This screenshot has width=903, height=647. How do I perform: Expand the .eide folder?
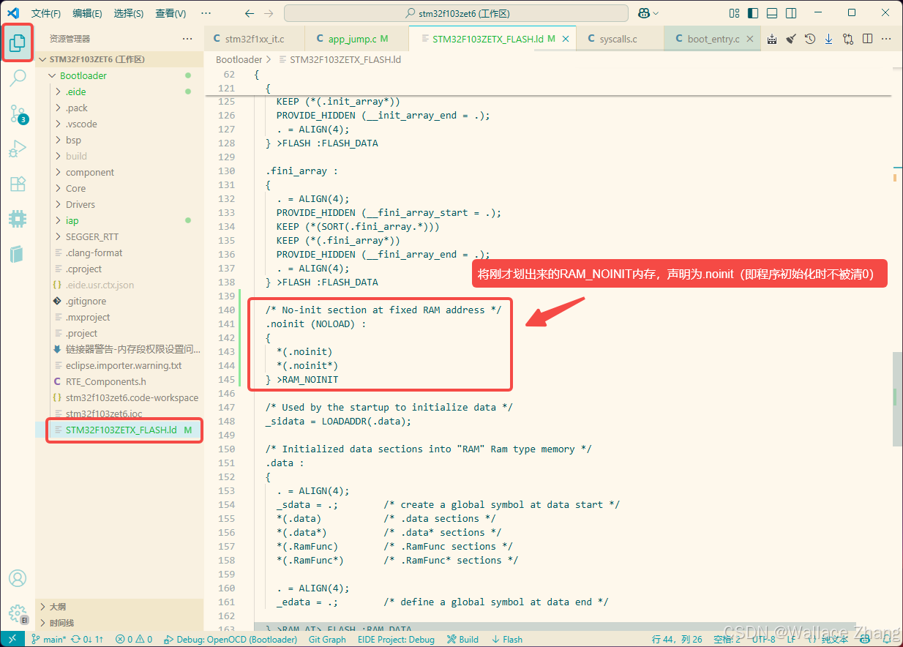coord(119,91)
